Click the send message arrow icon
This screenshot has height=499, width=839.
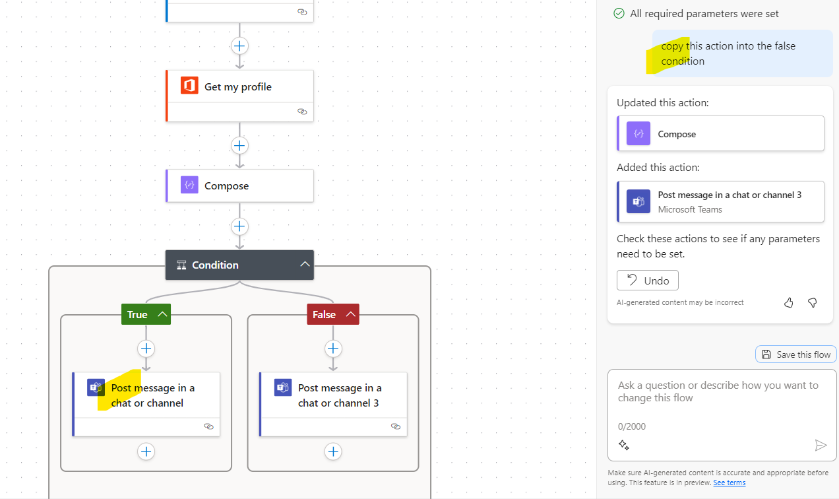pos(820,446)
